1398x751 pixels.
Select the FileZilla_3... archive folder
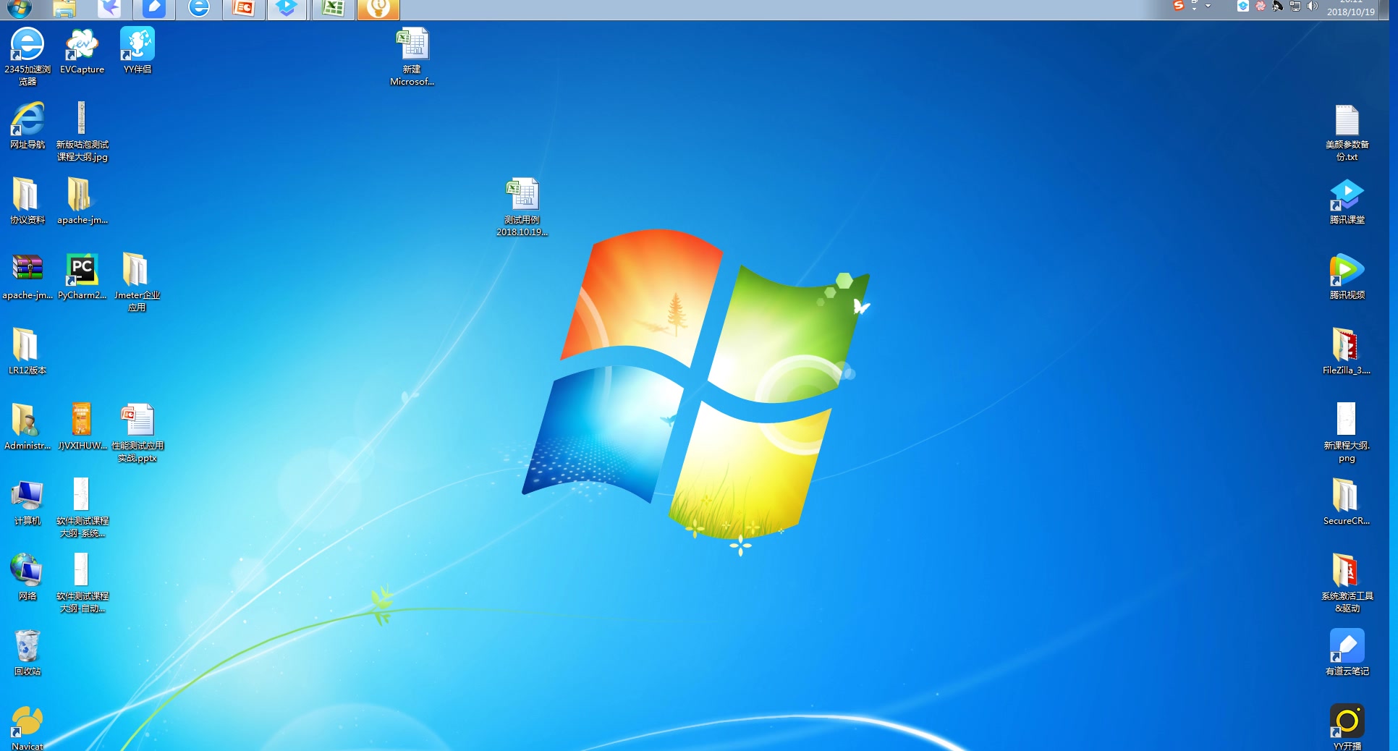pyautogui.click(x=1347, y=352)
